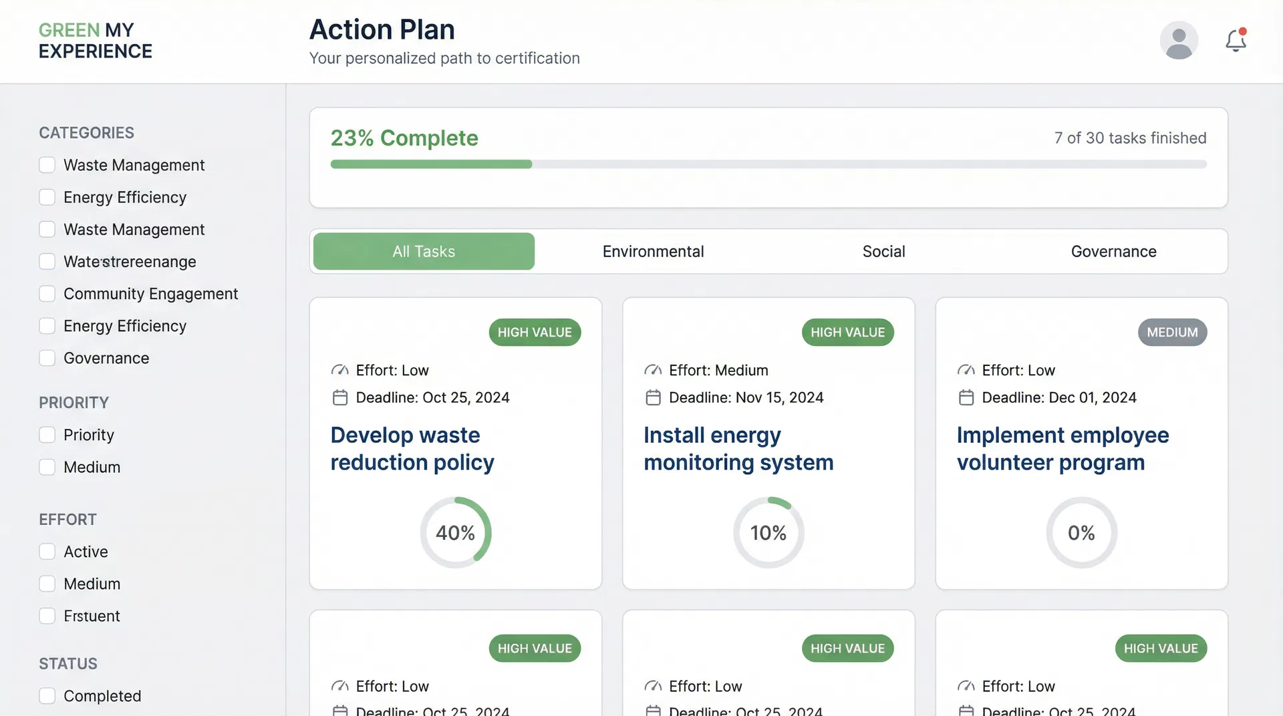The width and height of the screenshot is (1283, 716).
Task: Click the effort gauge icon on the volunteer program card
Action: [x=966, y=370]
